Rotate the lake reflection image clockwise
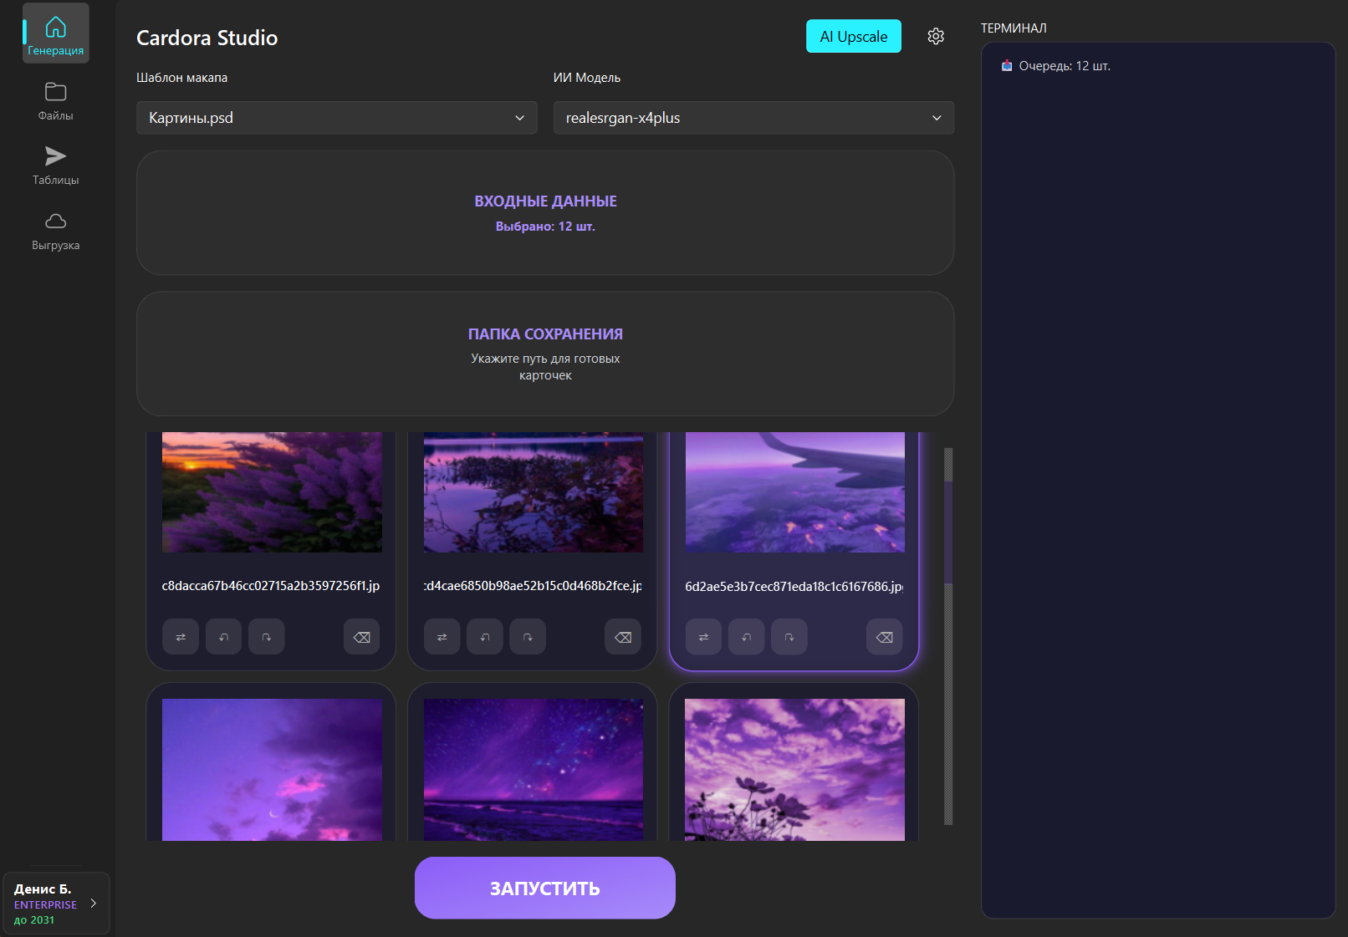This screenshot has width=1348, height=937. [528, 636]
